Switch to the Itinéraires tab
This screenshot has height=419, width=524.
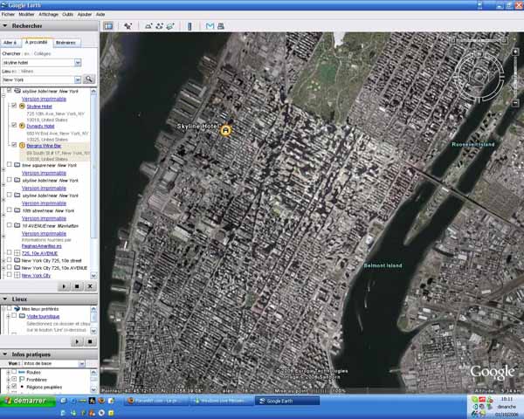(x=65, y=43)
